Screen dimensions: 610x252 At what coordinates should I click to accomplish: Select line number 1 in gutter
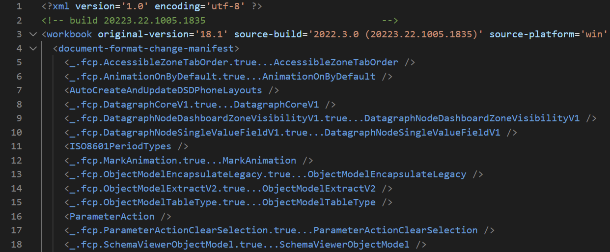19,7
